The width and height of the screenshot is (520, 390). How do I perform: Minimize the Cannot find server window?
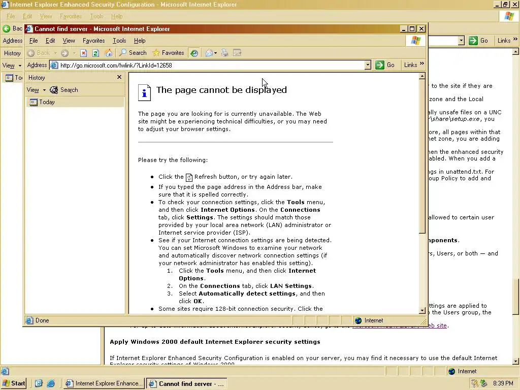(x=404, y=29)
